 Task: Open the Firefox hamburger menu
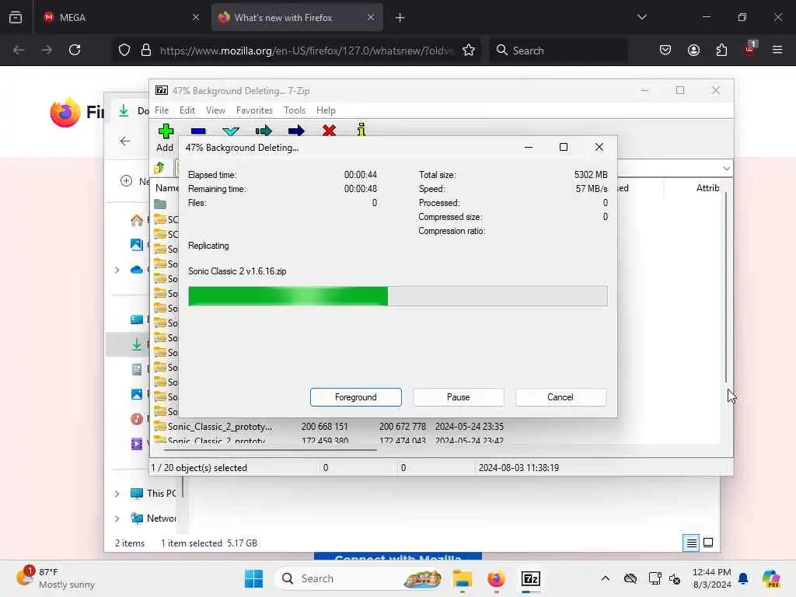pos(777,50)
